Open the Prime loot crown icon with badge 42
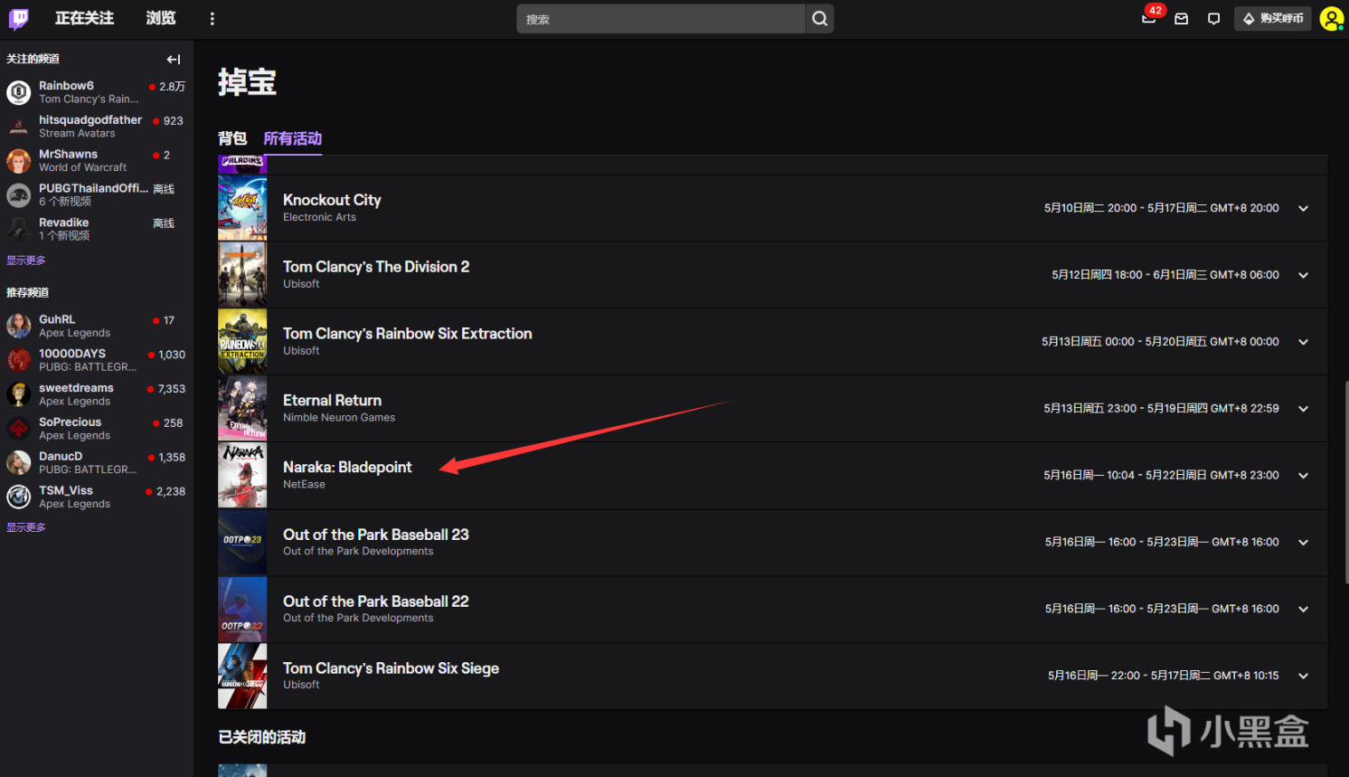 point(1149,18)
